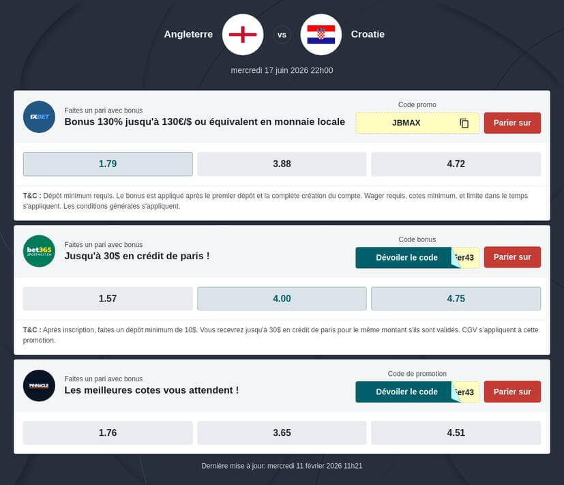Click Parier sur for bet365
564x485 pixels.
(512, 257)
